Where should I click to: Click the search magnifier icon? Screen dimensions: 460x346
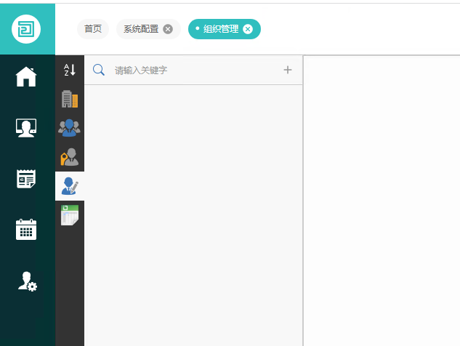[x=99, y=70]
